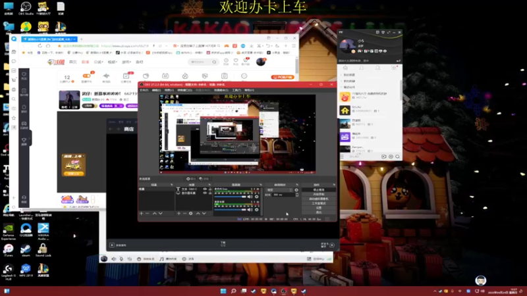Open OBS transition type dropdown
This screenshot has height=296, width=527.
(280, 190)
